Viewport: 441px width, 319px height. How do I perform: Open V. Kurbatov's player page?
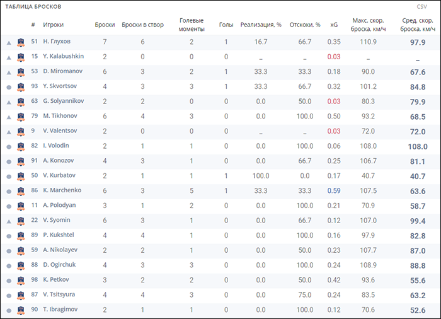point(59,175)
